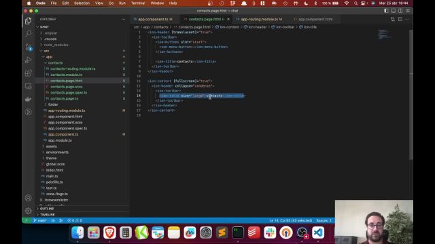Click the editor vertical scrollbar

pos(411,94)
